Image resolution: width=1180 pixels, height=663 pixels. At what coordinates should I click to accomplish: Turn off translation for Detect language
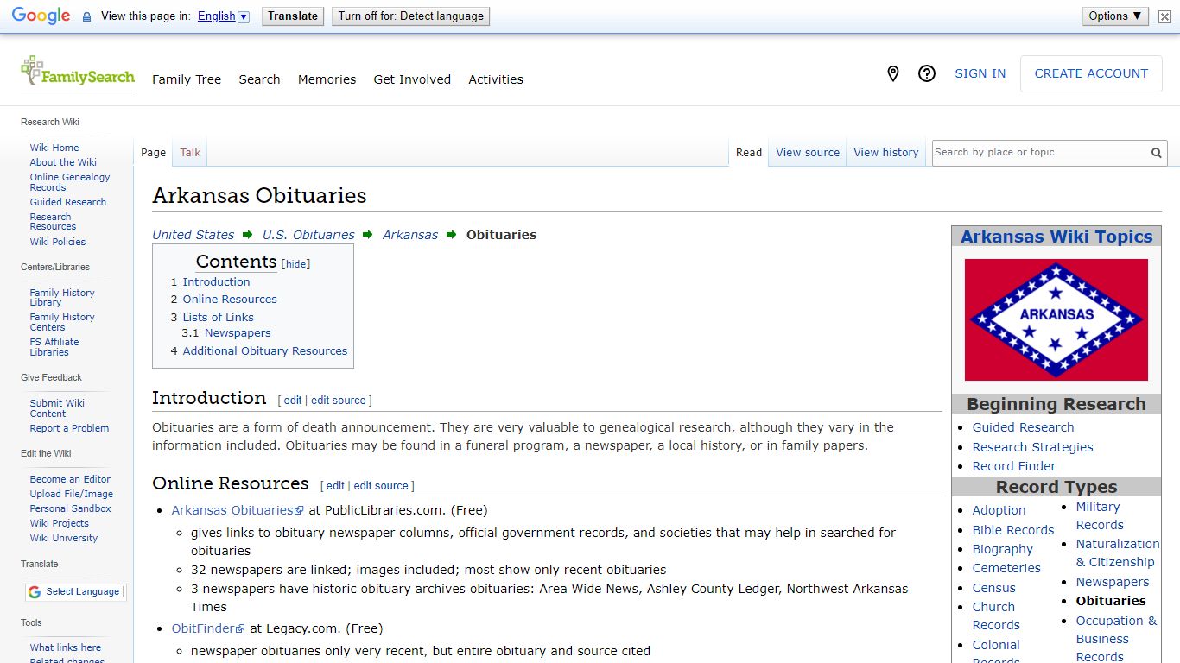[411, 16]
